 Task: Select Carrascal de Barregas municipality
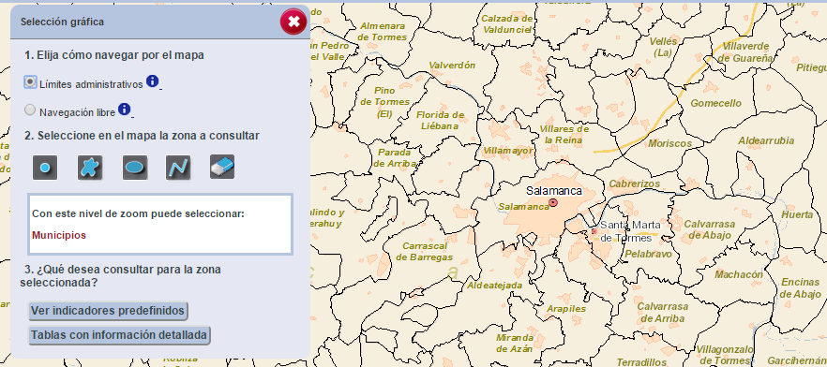[425, 252]
